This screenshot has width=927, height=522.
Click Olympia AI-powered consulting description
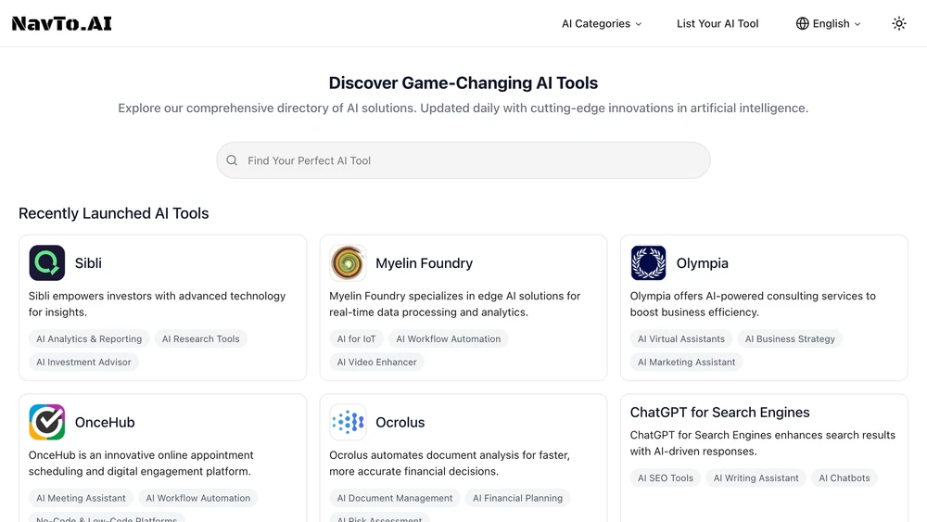point(753,304)
